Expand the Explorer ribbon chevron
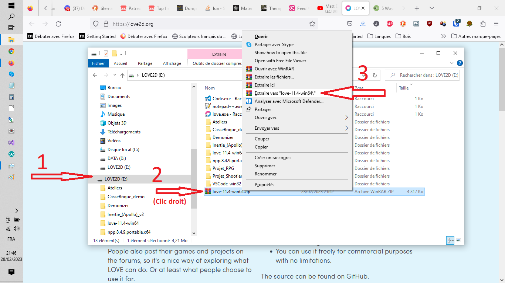This screenshot has height=283, width=505. click(x=453, y=63)
